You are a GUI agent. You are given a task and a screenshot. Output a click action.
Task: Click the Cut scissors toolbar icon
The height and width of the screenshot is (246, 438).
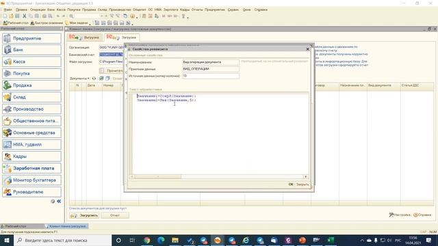pyautogui.click(x=25, y=16)
